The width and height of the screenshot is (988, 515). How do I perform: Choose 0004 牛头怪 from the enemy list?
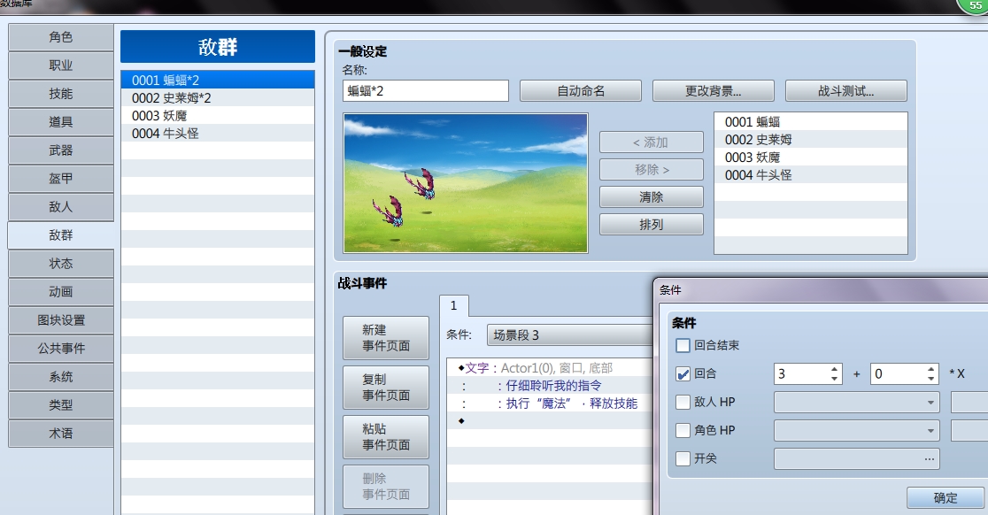pyautogui.click(x=810, y=175)
